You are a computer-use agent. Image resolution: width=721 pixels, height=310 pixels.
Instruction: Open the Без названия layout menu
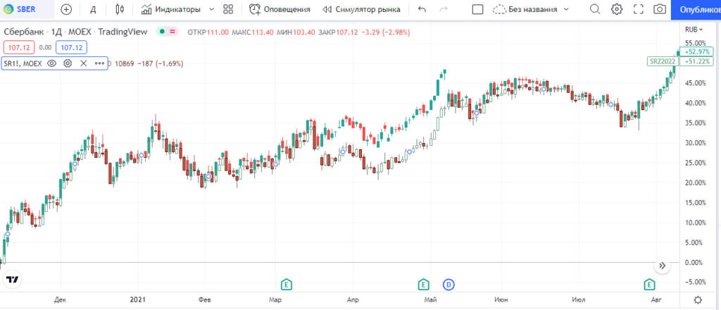click(x=539, y=9)
